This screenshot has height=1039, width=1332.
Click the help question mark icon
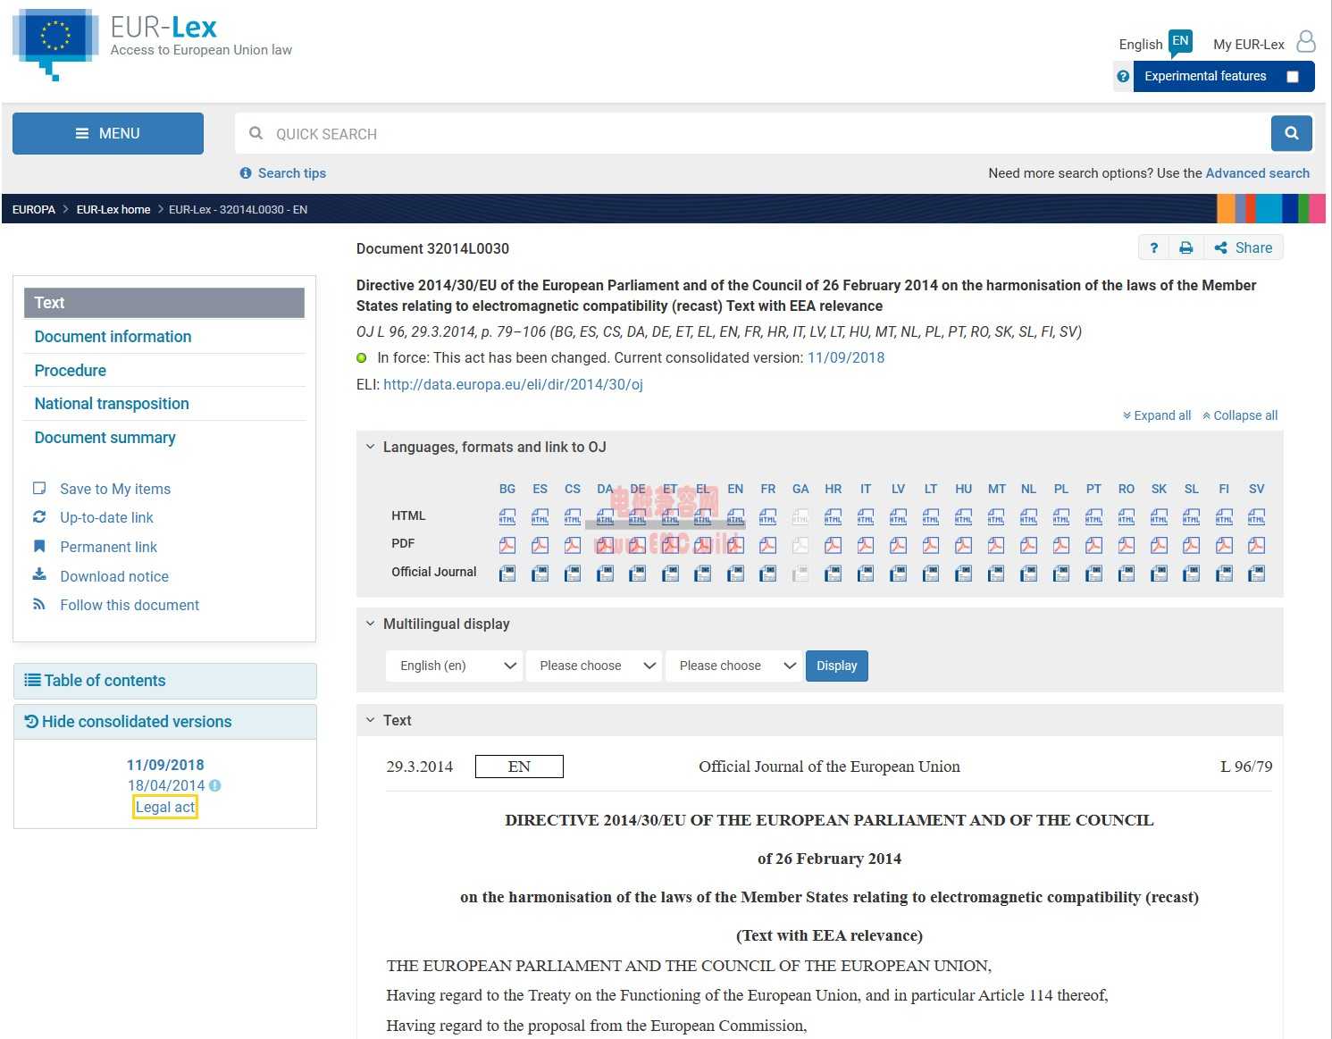tap(1153, 247)
